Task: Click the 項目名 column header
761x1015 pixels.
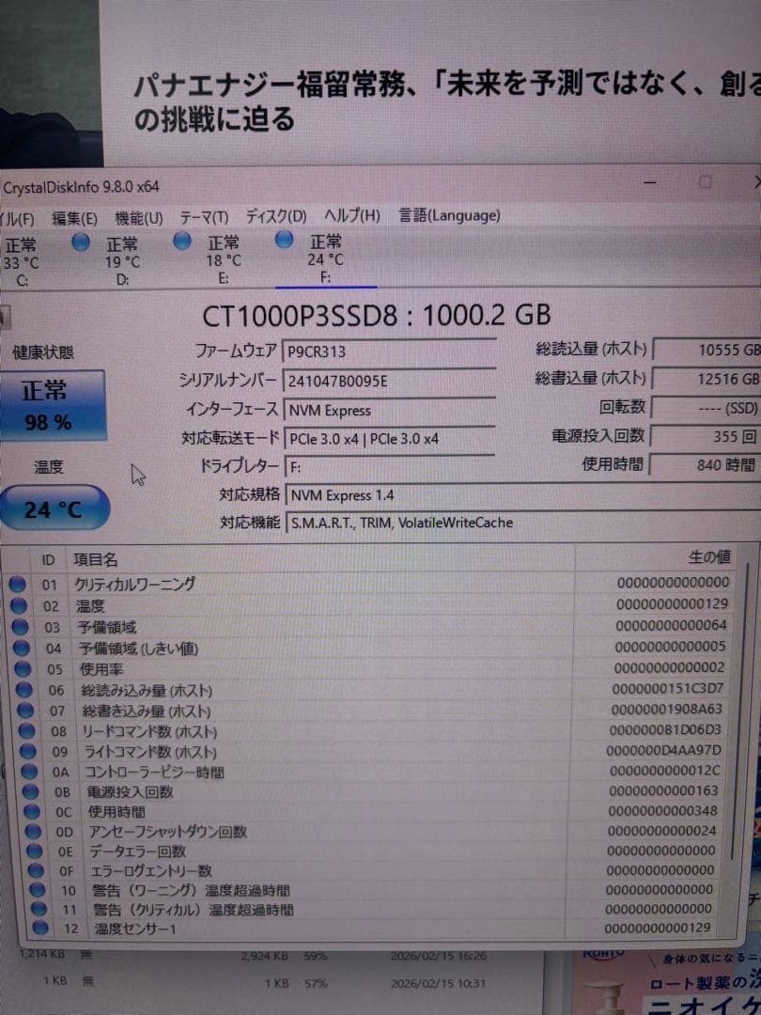Action: pos(95,560)
